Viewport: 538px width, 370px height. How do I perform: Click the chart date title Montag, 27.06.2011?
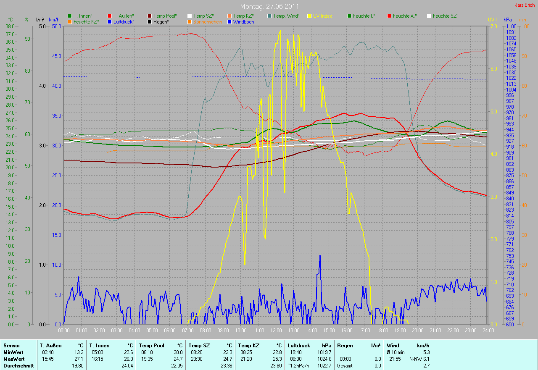[269, 7]
